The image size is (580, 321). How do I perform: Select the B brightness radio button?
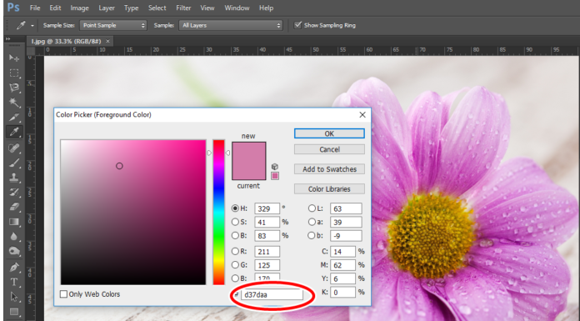click(235, 235)
